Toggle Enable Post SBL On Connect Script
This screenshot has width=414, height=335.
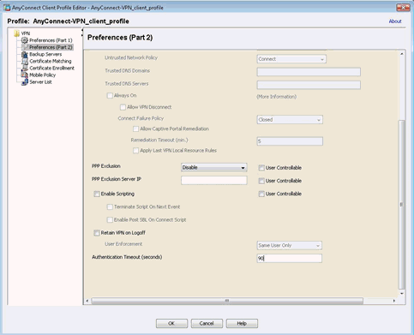click(110, 220)
